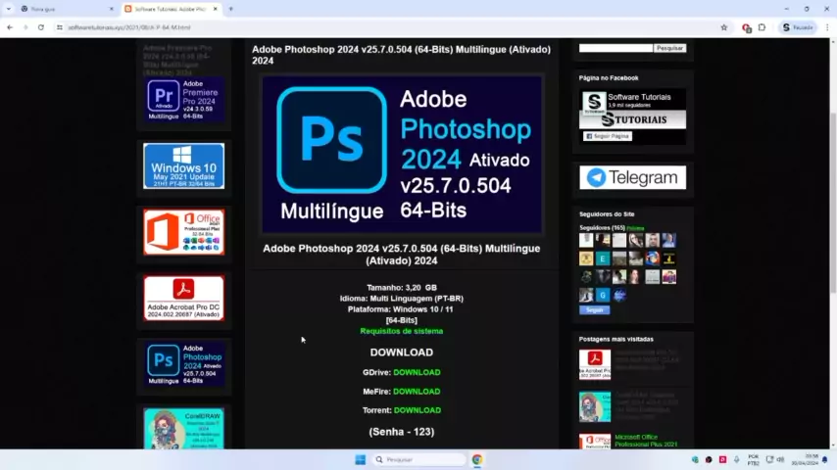Open the Adobe Acrobat Pro DC sidebar image
837x470 pixels.
[184, 298]
